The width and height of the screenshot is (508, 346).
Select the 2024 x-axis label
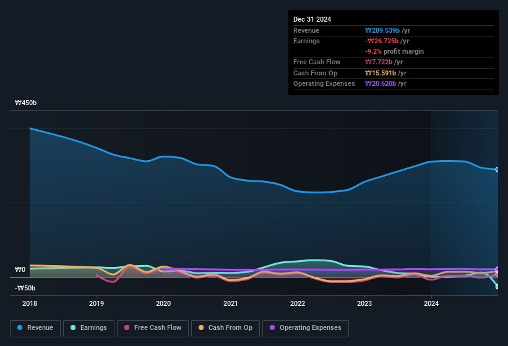431,303
